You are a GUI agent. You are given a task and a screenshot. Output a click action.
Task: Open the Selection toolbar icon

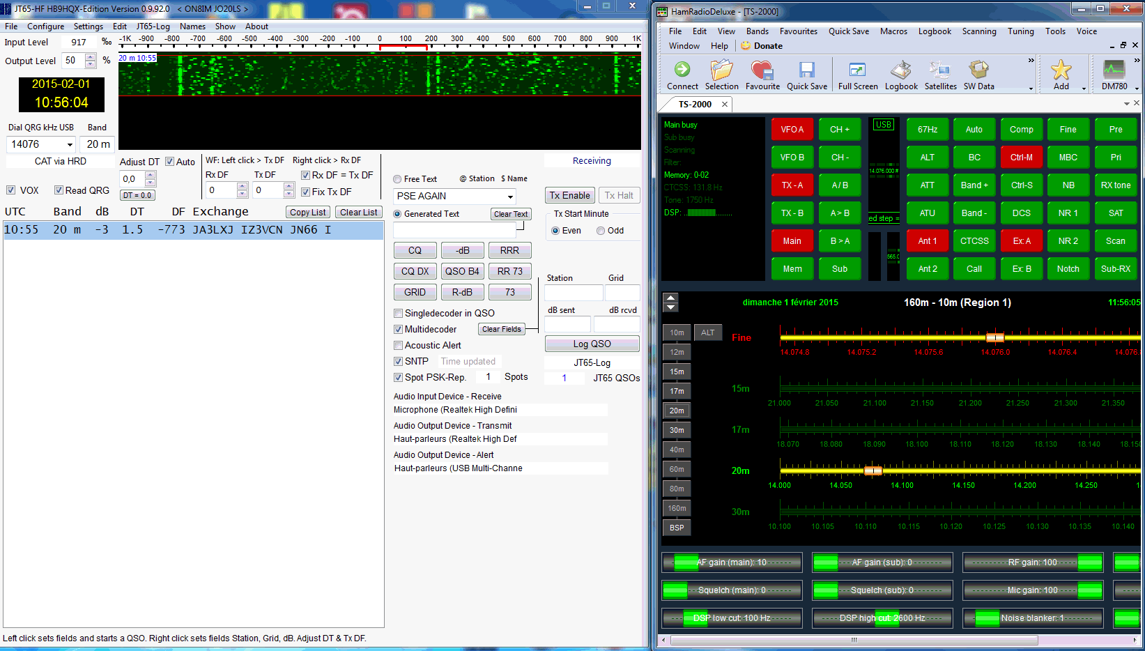click(x=721, y=75)
